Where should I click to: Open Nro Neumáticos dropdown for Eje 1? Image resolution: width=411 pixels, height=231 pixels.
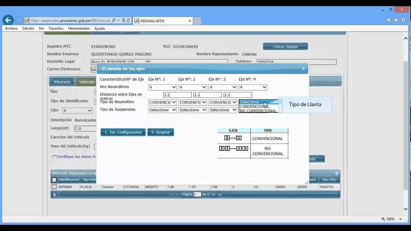point(162,87)
